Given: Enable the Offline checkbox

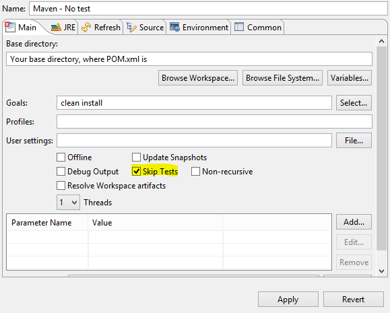Looking at the screenshot, I should [61, 157].
